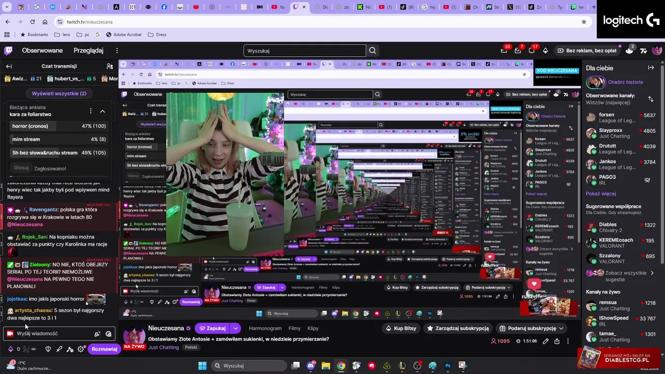Open the inbox notifications with badge 7
This screenshot has width=665, height=374.
tap(517, 50)
